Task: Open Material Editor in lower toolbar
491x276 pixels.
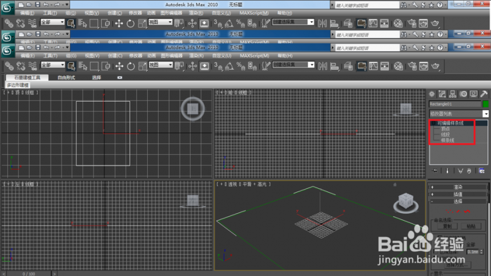Action: [399, 66]
